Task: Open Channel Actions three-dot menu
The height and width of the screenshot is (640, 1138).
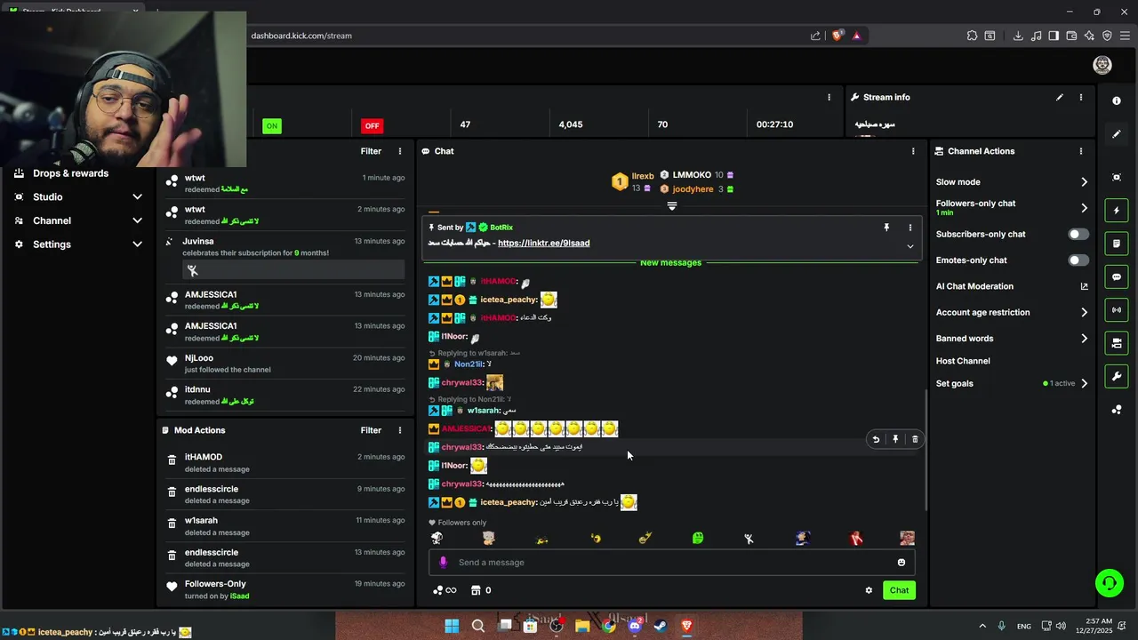Action: pyautogui.click(x=1081, y=151)
